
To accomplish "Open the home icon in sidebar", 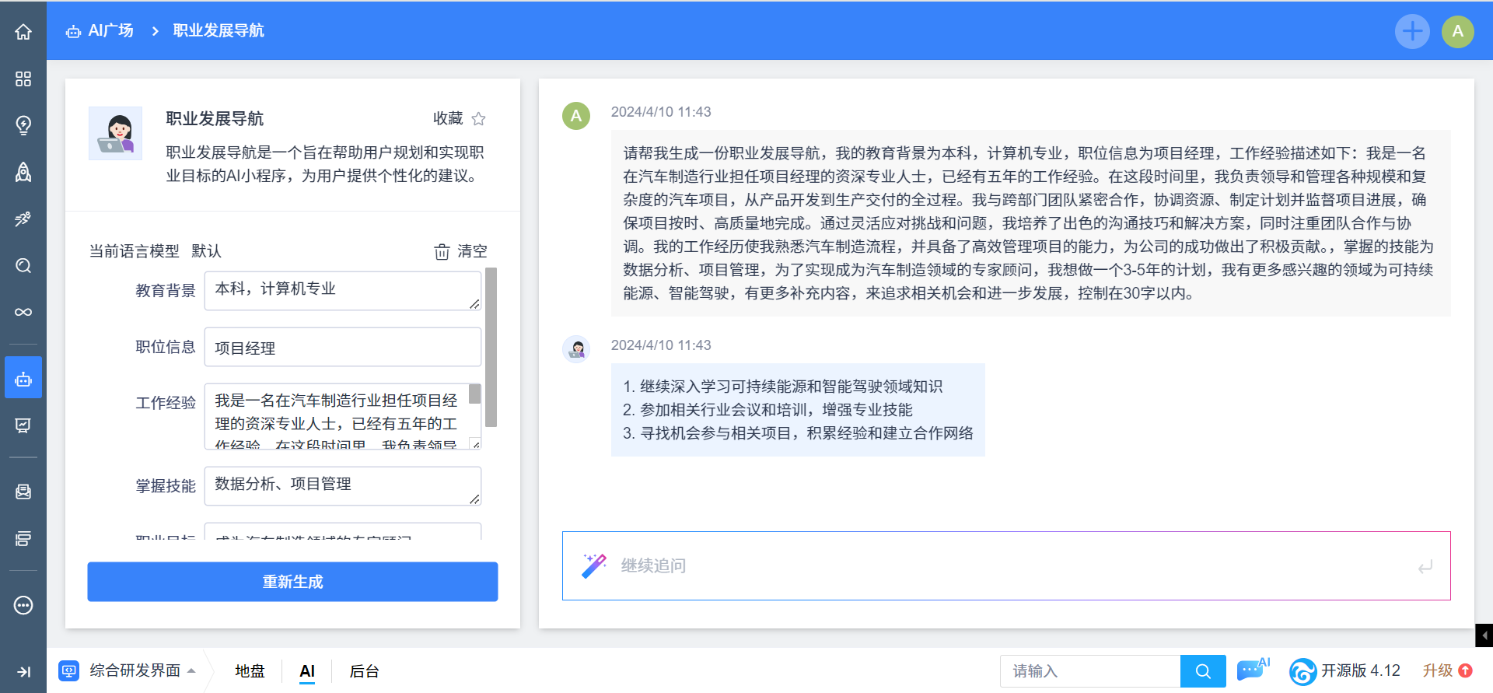I will pyautogui.click(x=23, y=32).
